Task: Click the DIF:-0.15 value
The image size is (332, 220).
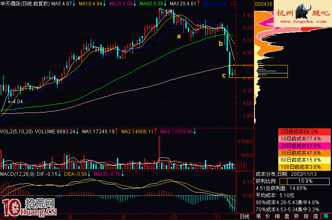Action: point(47,174)
